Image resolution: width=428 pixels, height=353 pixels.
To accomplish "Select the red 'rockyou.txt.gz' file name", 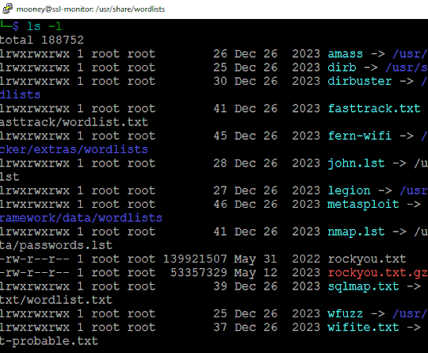I will pyautogui.click(x=378, y=272).
